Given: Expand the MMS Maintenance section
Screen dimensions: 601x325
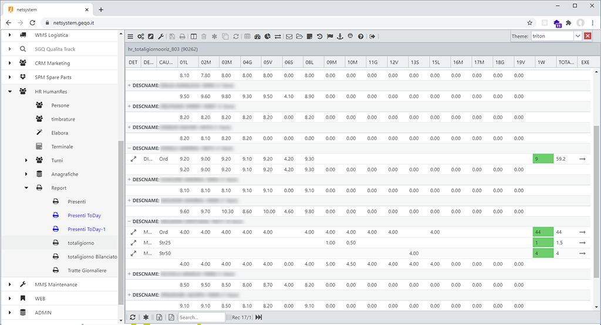Looking at the screenshot, I should click(10, 285).
